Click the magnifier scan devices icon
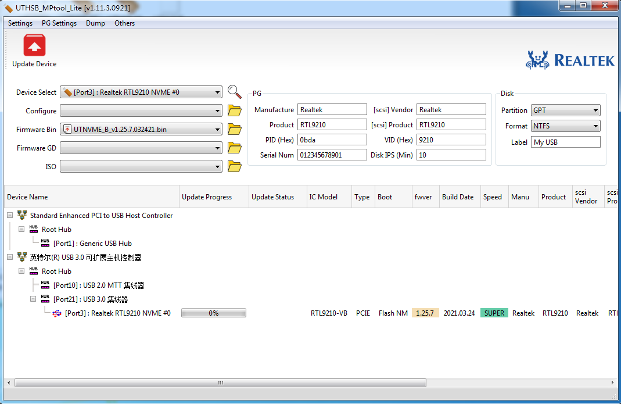Screen dimensions: 621x404 tap(235, 92)
